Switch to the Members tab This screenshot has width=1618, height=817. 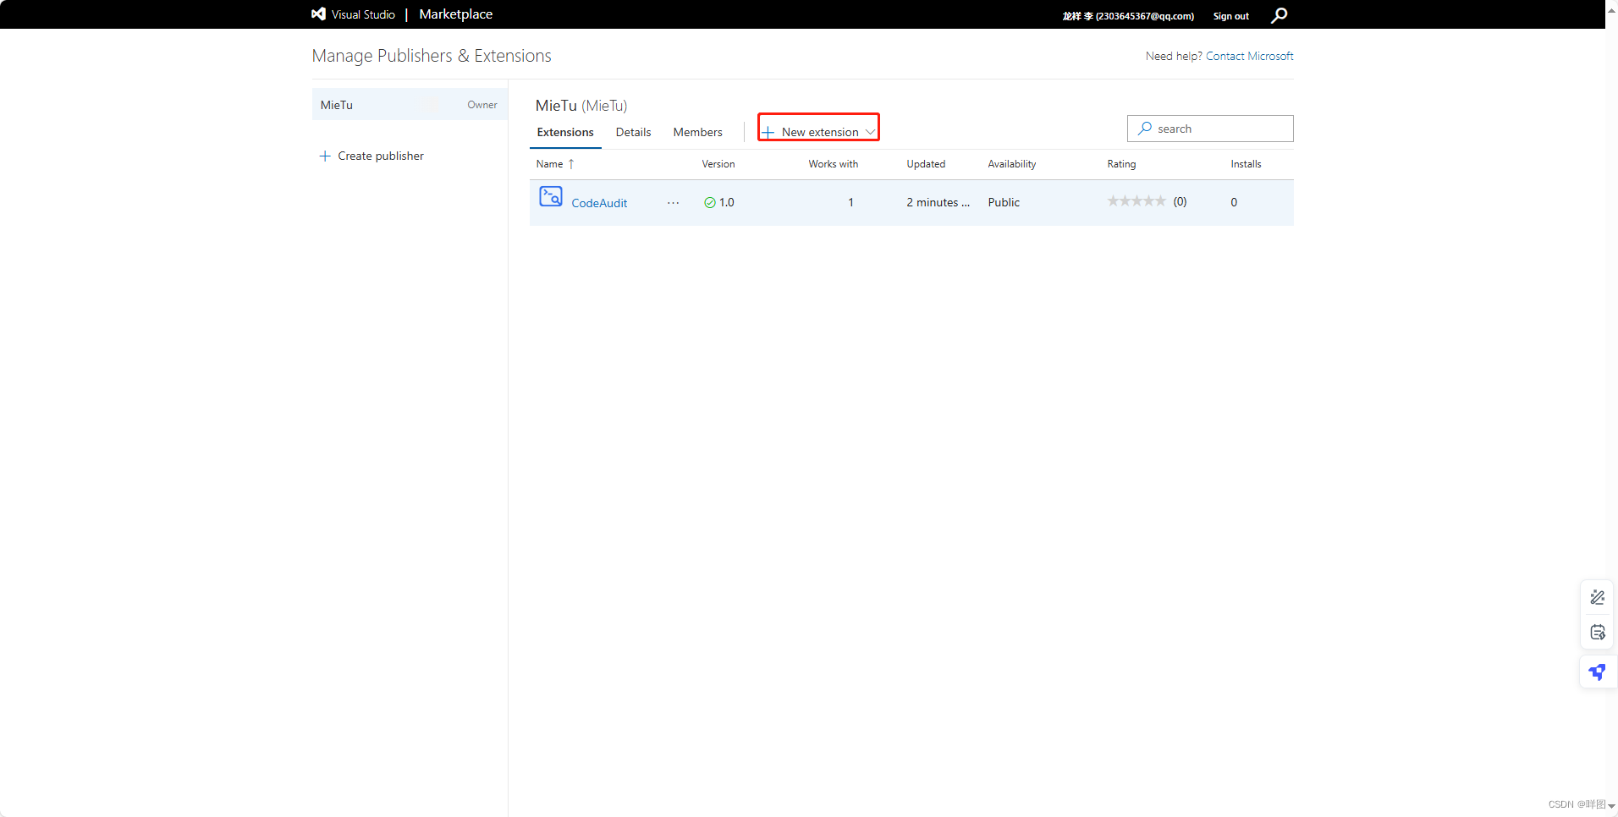[x=697, y=132]
